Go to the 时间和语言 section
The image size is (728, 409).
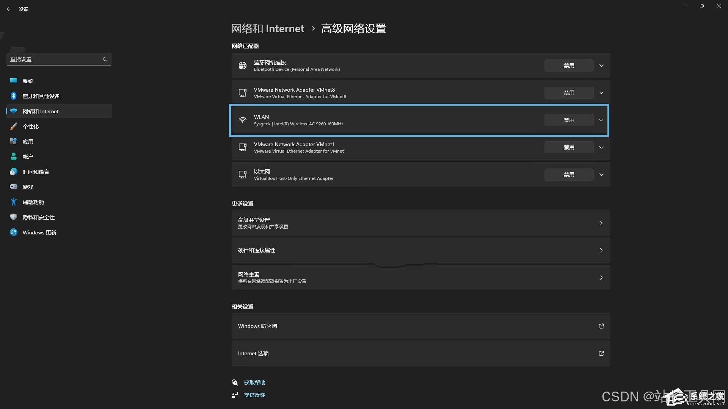tap(36, 172)
